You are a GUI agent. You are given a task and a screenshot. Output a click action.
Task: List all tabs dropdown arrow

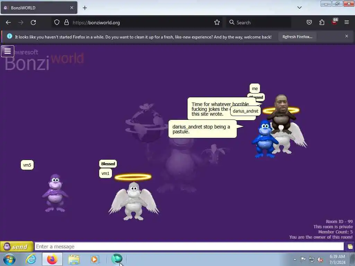click(299, 8)
